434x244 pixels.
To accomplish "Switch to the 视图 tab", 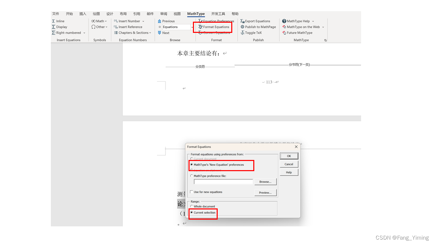I will click(177, 14).
